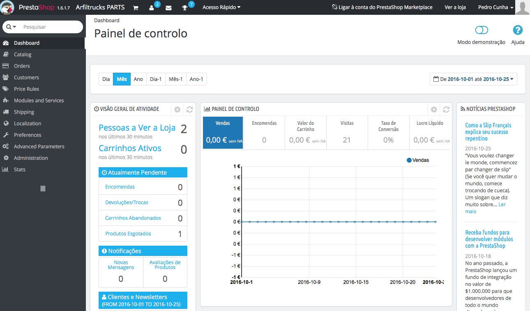
Task: Switch to the Encomendas KPI tab in the chart panel
Action: coord(264,133)
